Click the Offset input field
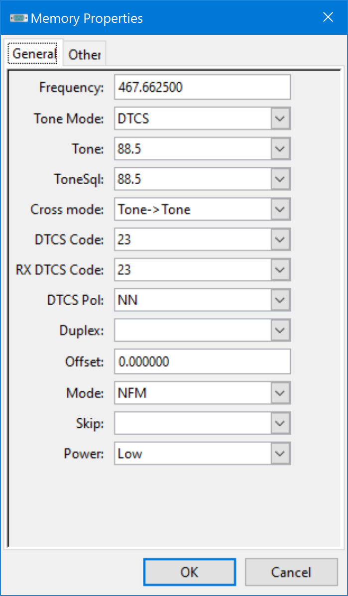 (203, 361)
